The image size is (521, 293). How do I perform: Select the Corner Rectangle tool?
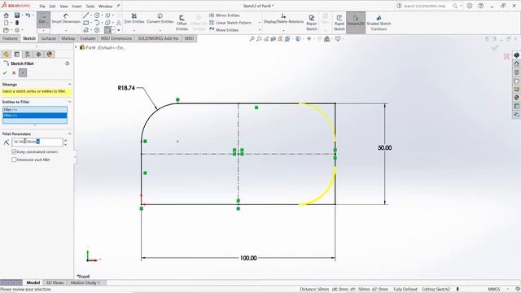(x=86, y=23)
